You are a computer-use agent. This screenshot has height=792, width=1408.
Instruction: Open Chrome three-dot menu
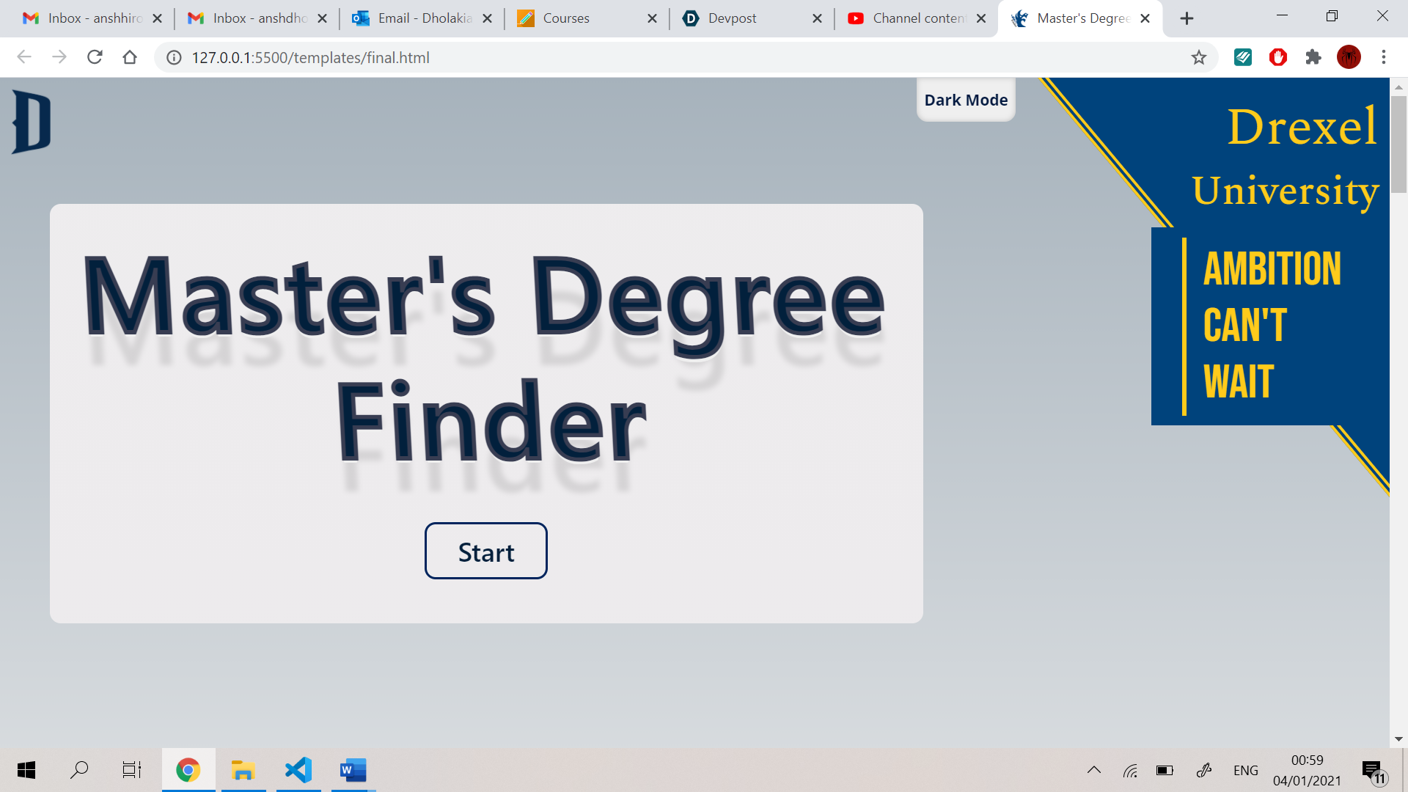[x=1383, y=57]
